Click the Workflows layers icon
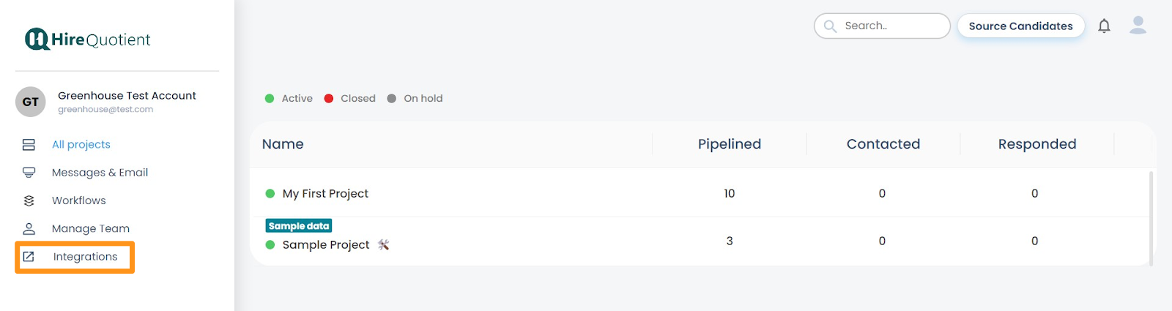Screen dimensions: 1172x311 tap(29, 201)
